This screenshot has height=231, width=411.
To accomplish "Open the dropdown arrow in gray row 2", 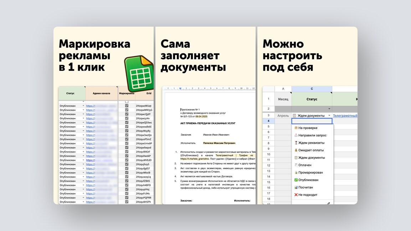I will coord(329,109).
